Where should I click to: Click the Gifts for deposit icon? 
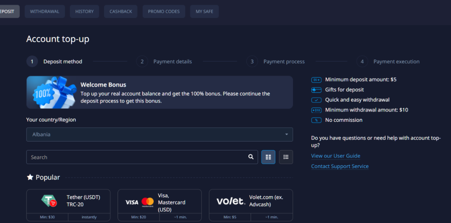tap(316, 90)
